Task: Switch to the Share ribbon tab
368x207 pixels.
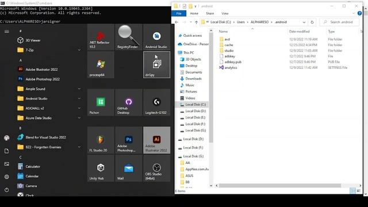Action: [210, 13]
